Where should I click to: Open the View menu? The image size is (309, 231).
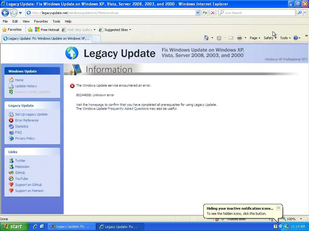point(26,21)
